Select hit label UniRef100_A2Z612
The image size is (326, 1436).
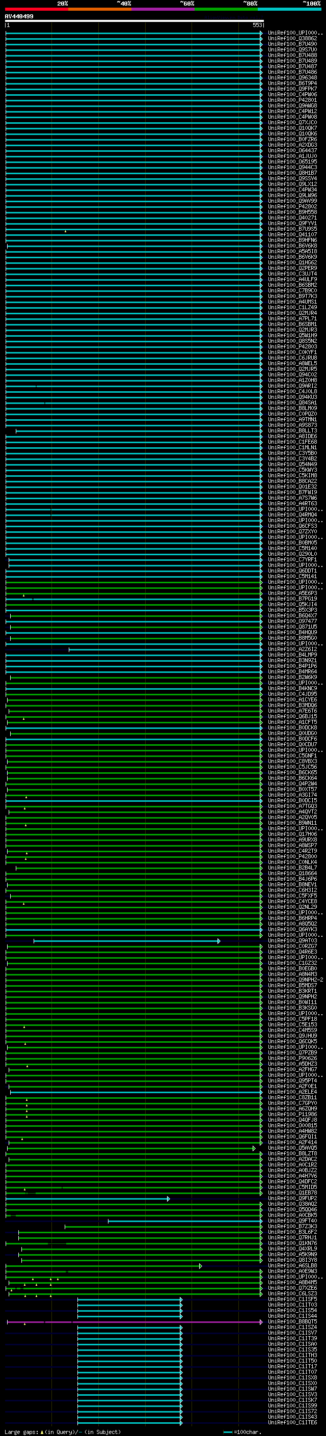292,649
